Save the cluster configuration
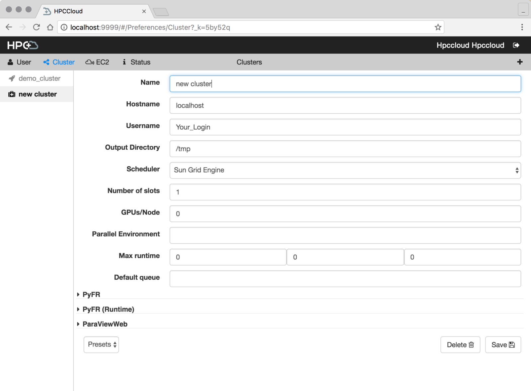The height and width of the screenshot is (391, 531). pos(503,344)
